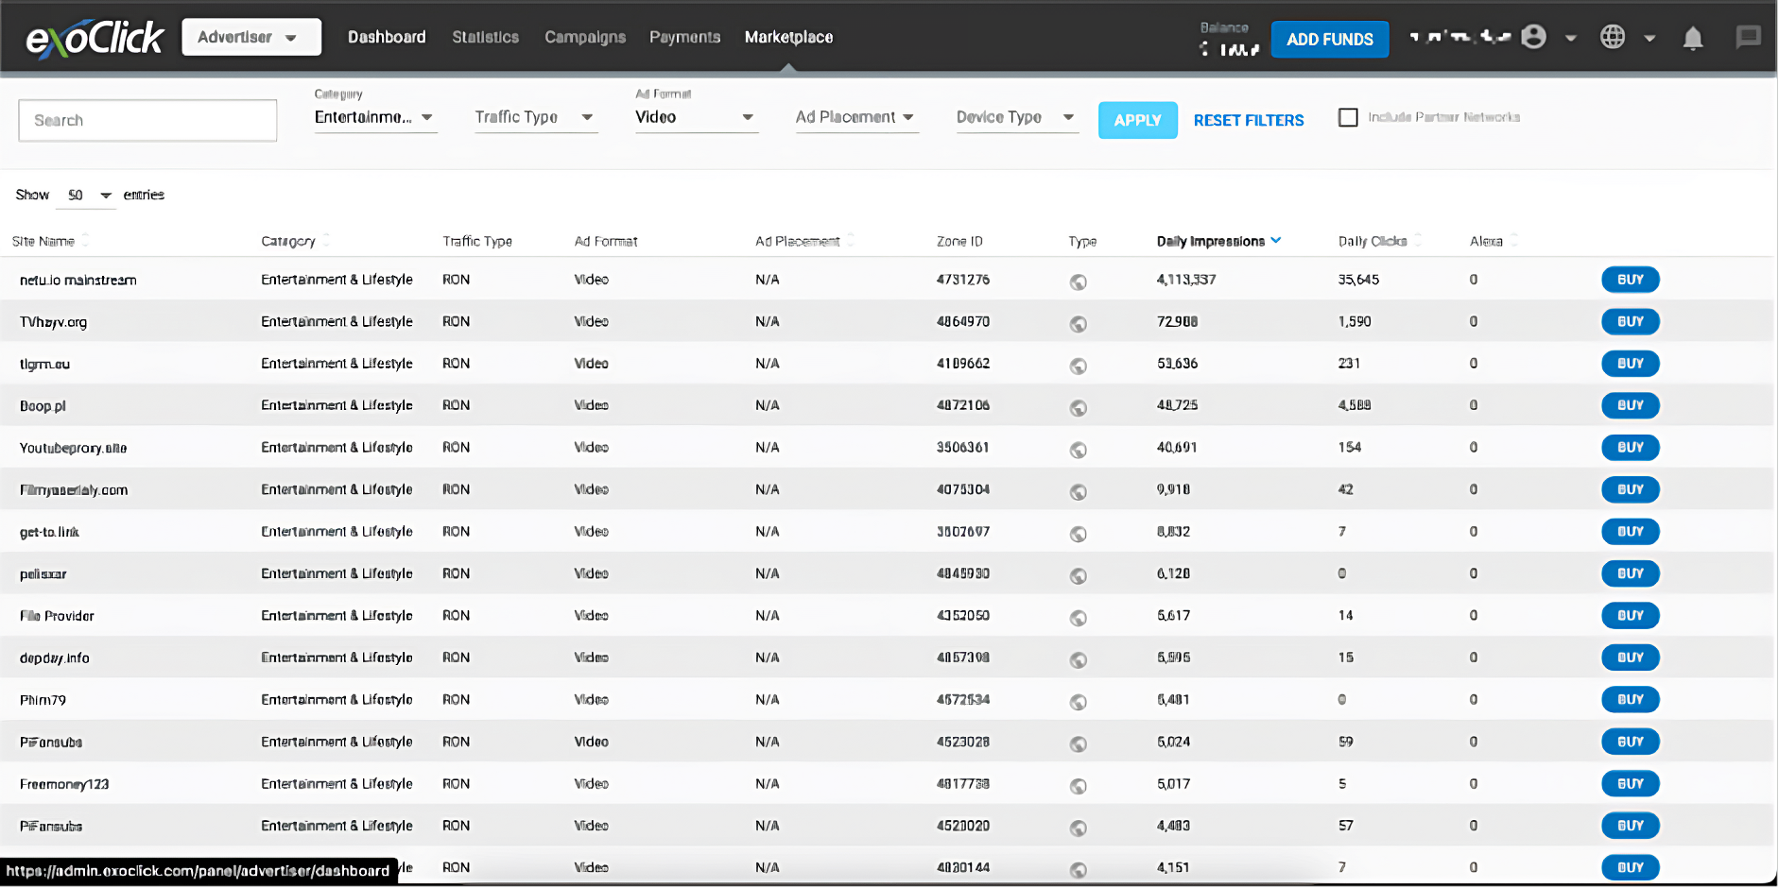
Task: Go to the Campaigns tab
Action: [584, 38]
